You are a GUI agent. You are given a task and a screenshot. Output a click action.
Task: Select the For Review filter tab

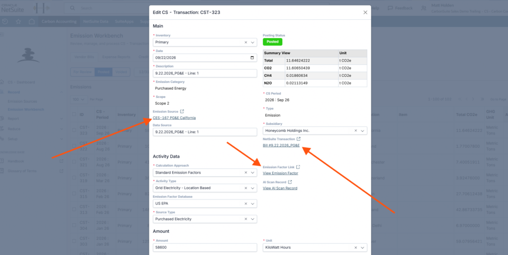(83, 72)
